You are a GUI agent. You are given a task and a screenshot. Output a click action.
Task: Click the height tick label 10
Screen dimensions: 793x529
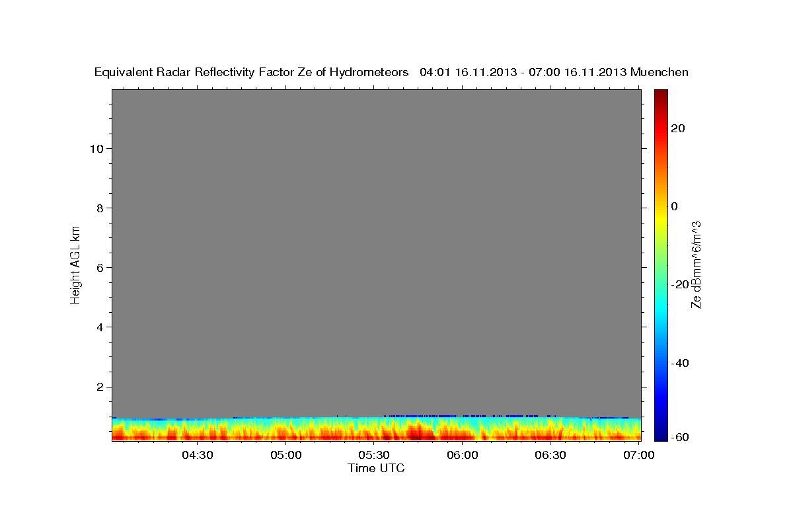click(96, 149)
